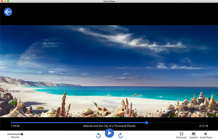Click the Volume label
Image resolution: width=218 pixels, height=139 pixels.
(15, 137)
